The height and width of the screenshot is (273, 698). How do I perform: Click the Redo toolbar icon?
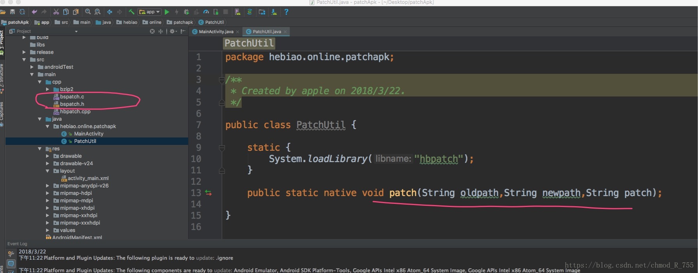[44, 12]
